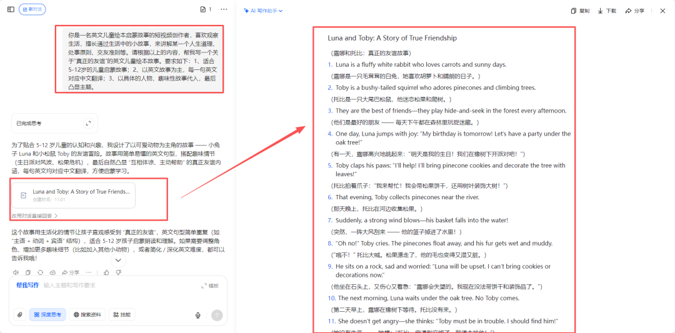Click the regenerate response icon
The width and height of the screenshot is (675, 333).
pos(40,272)
